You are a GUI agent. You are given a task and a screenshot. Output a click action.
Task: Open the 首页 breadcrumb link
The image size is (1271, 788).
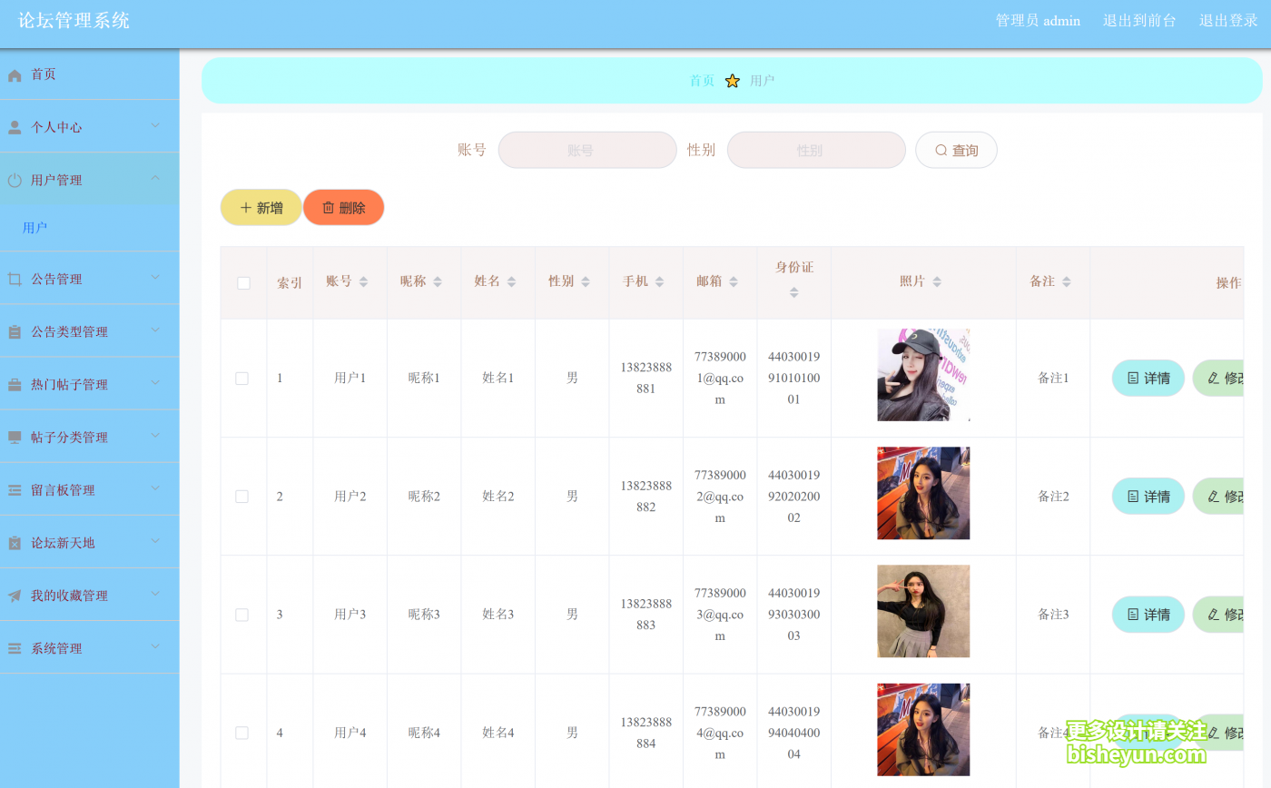tap(702, 80)
